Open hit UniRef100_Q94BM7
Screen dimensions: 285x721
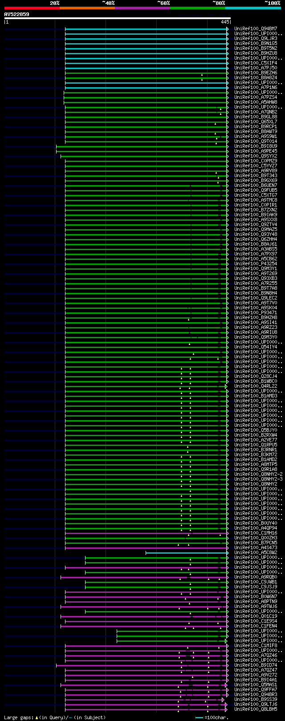pos(256,29)
